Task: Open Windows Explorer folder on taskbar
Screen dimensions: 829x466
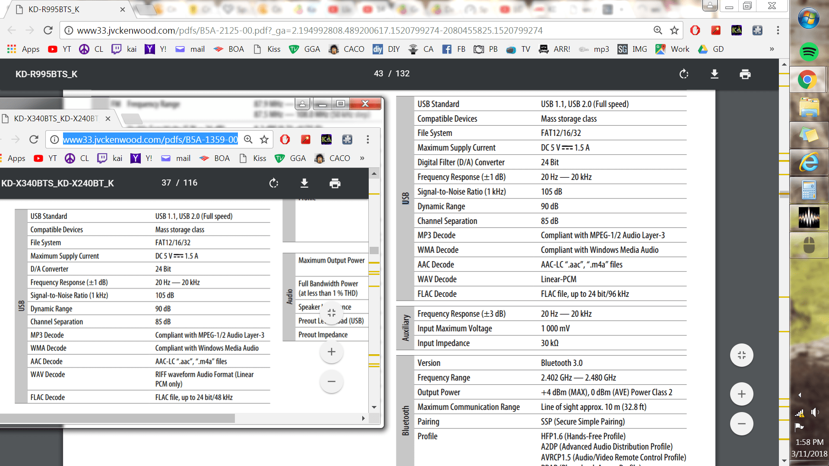Action: point(809,107)
